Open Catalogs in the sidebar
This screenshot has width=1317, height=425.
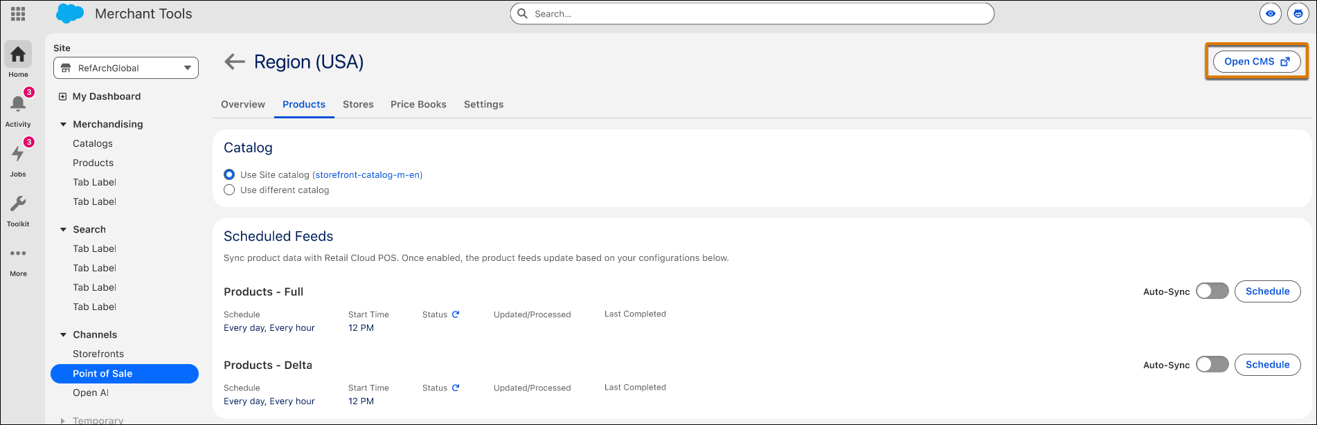(93, 144)
